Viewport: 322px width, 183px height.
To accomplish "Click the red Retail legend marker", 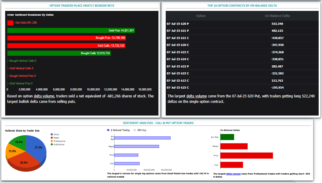I will coord(52,138).
